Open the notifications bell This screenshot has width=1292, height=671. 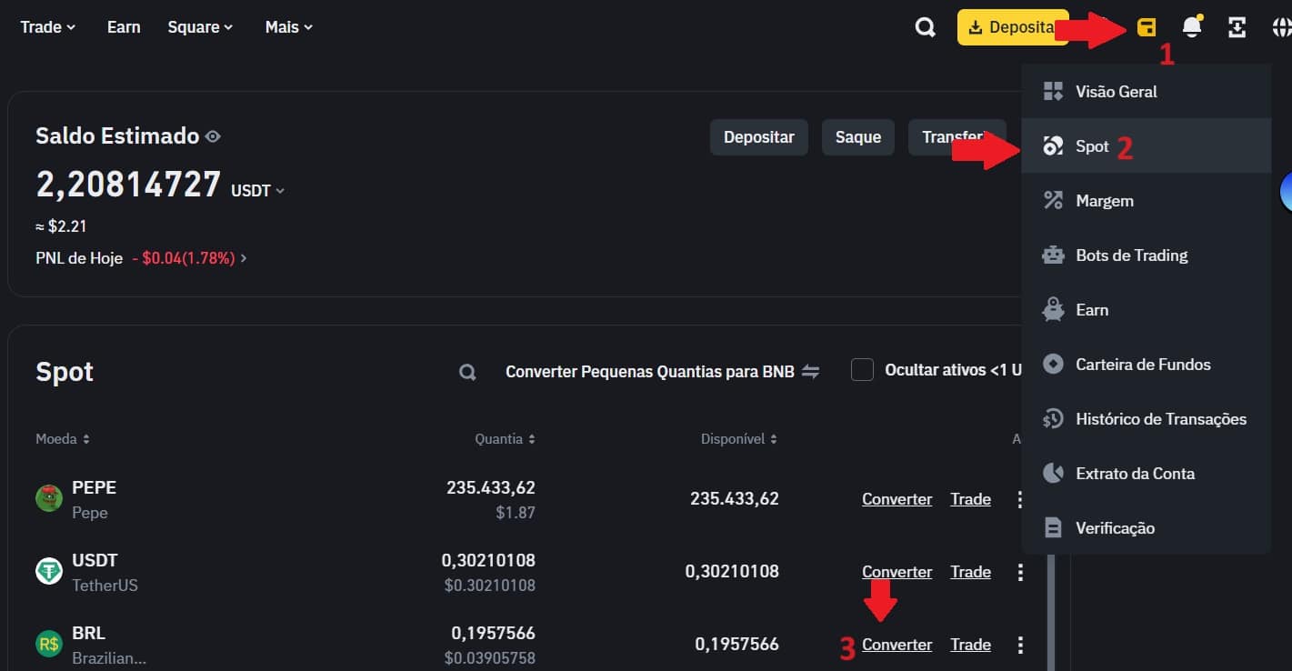pos(1192,26)
